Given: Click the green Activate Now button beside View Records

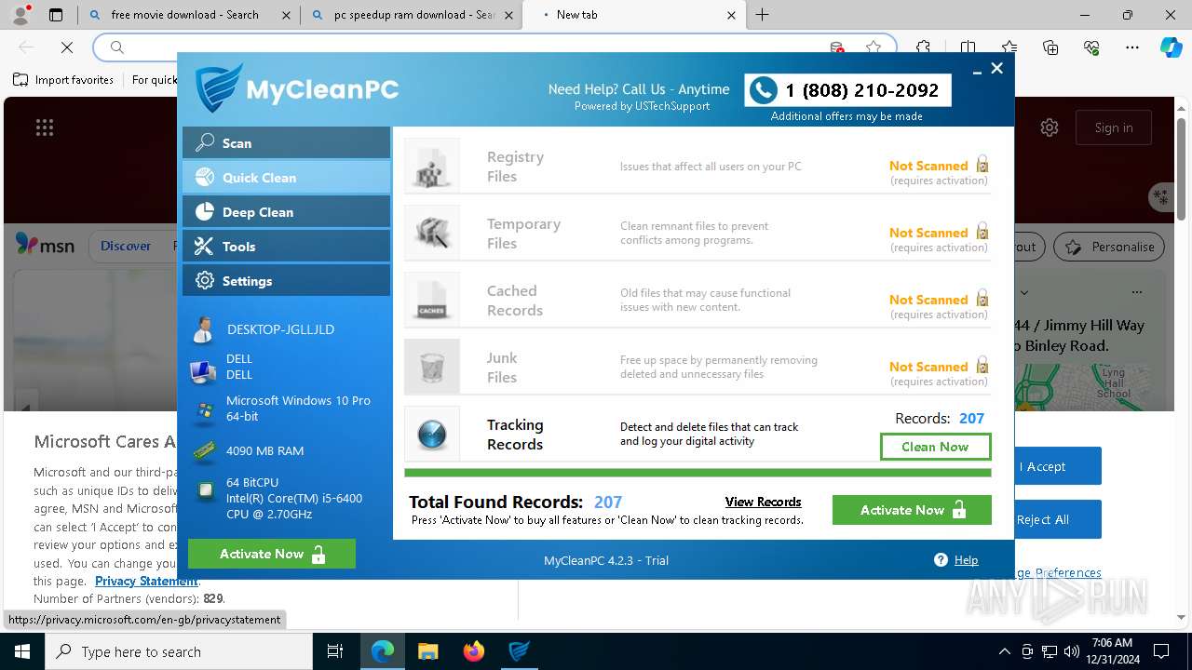Looking at the screenshot, I should pos(912,510).
